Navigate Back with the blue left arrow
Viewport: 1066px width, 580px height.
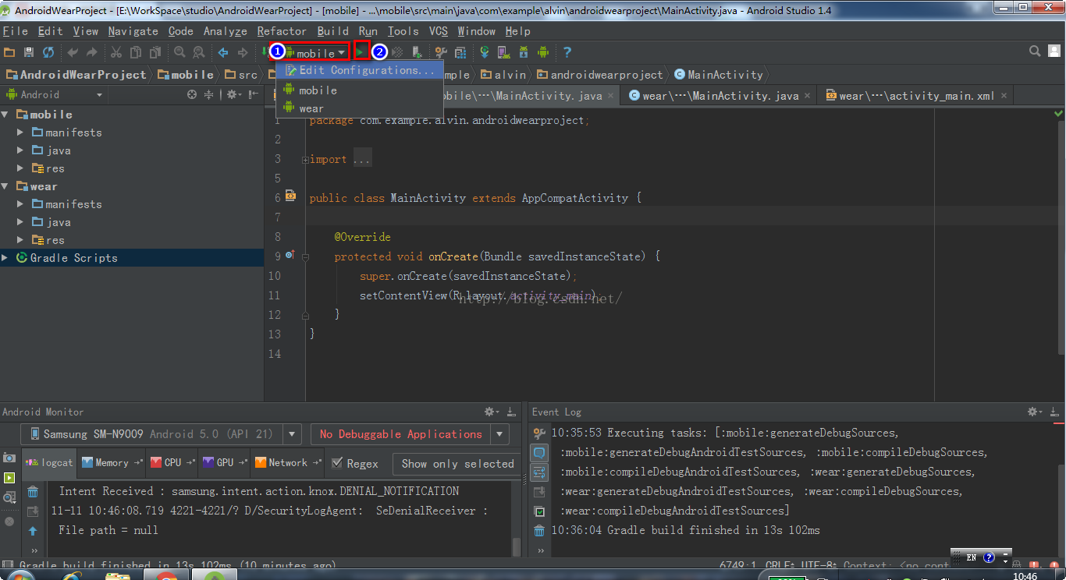[x=223, y=52]
